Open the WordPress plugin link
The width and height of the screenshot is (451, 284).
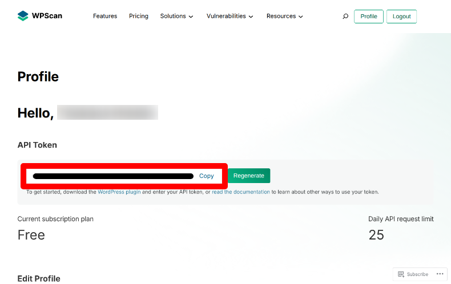[119, 192]
